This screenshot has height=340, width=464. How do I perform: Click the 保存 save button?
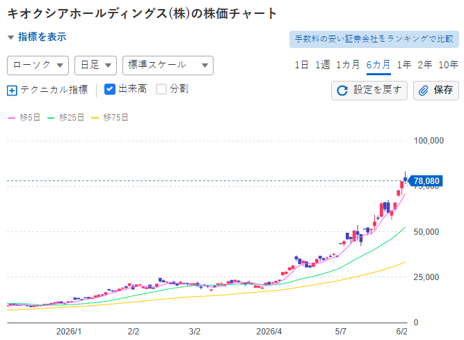pos(436,91)
